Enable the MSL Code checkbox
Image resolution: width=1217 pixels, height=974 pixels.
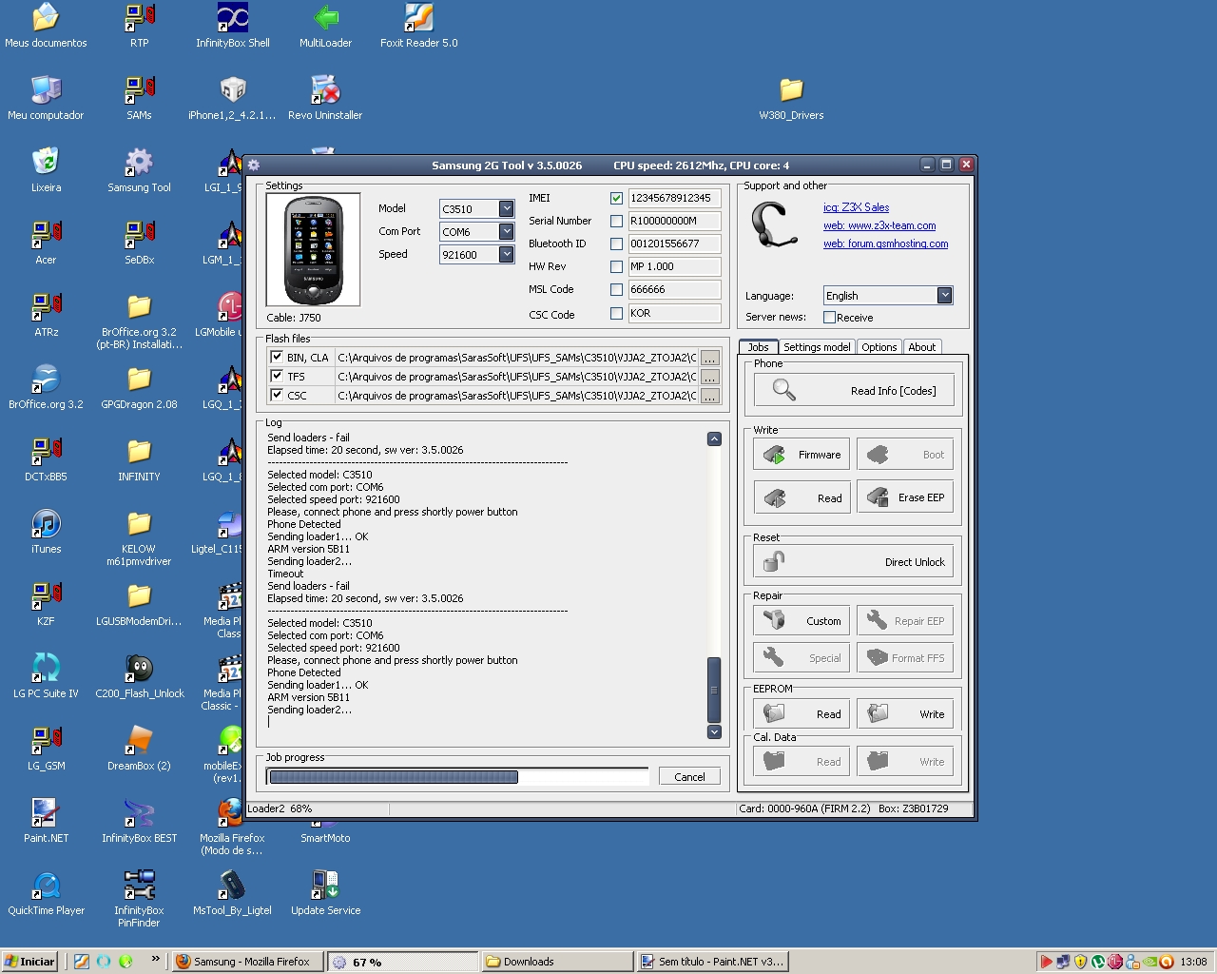(616, 289)
